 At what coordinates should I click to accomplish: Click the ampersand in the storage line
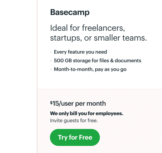(112, 61)
